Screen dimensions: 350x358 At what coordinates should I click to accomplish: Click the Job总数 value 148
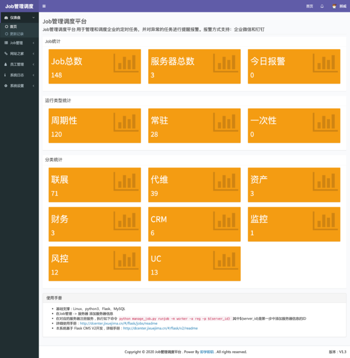[57, 75]
